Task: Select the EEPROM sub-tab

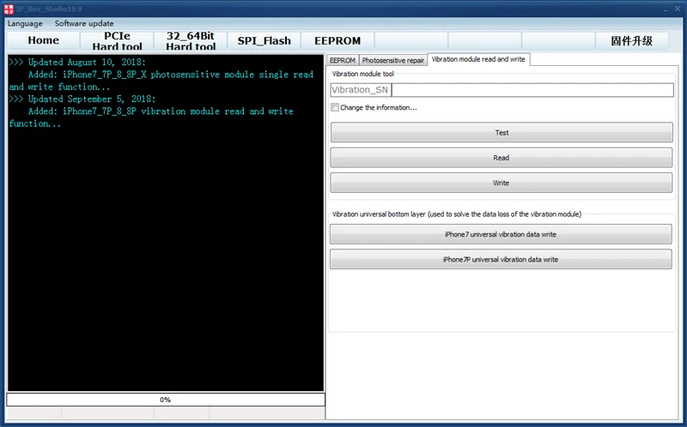Action: coord(343,60)
